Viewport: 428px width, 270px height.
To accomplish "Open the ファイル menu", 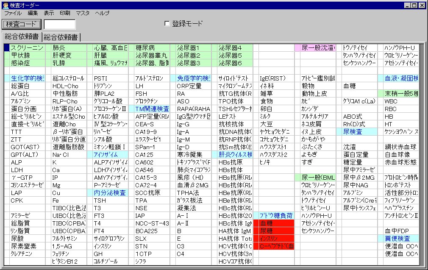I will tap(13, 13).
